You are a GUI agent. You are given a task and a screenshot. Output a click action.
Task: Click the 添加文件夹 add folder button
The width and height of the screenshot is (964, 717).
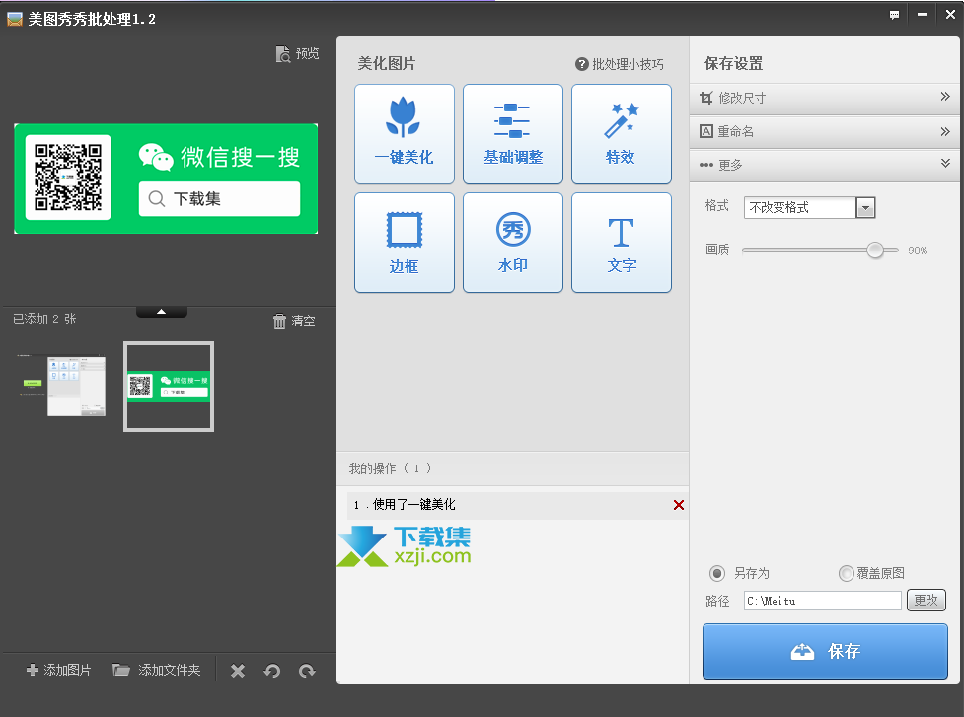pyautogui.click(x=157, y=670)
